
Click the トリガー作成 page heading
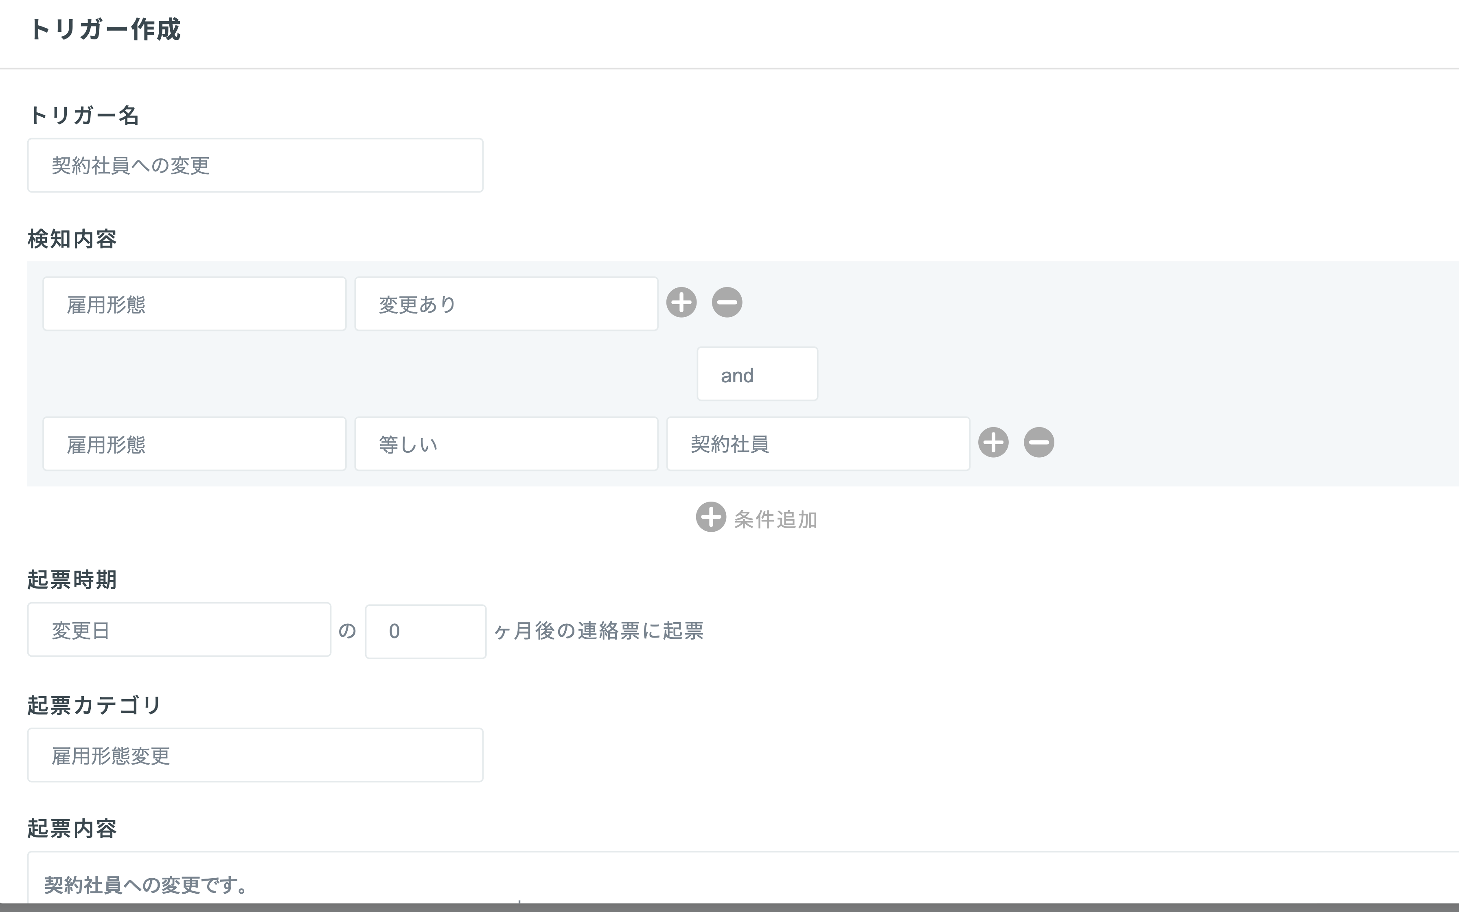[x=105, y=30]
